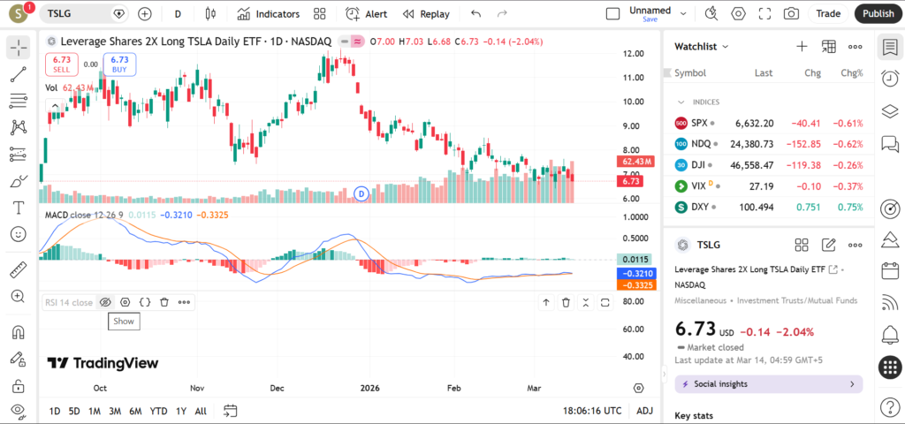This screenshot has width=905, height=424.
Task: Toggle the layout checkbox beside Unnamed
Action: [612, 14]
